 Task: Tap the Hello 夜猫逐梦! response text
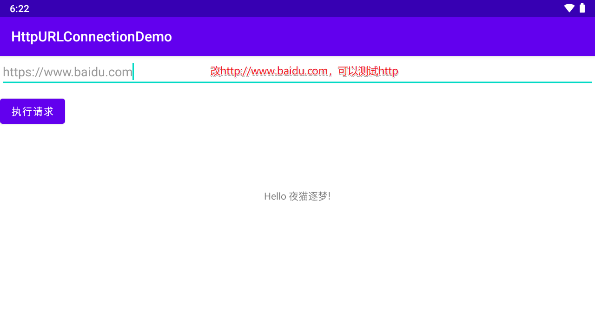tap(297, 196)
